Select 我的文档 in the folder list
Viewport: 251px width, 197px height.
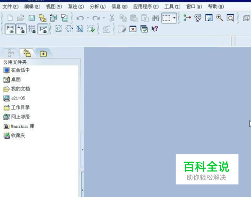pyautogui.click(x=17, y=89)
